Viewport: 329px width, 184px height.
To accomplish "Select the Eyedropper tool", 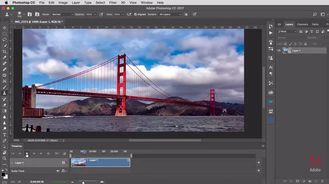I will pos(5,57).
